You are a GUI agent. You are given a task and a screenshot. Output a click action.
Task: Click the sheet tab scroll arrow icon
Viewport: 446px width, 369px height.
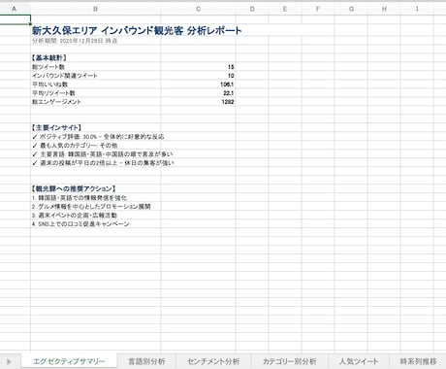click(x=9, y=361)
